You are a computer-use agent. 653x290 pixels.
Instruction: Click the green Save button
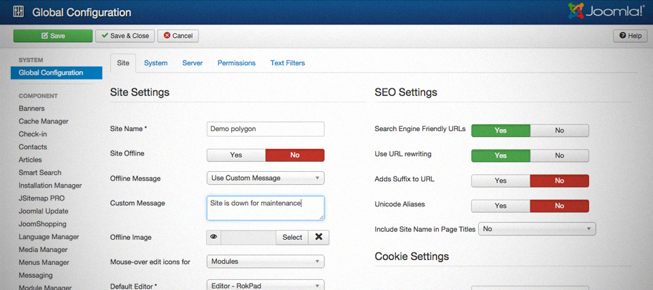pos(53,36)
